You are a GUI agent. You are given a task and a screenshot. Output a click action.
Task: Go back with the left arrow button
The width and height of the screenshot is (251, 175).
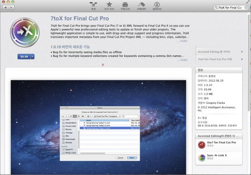click(5, 8)
